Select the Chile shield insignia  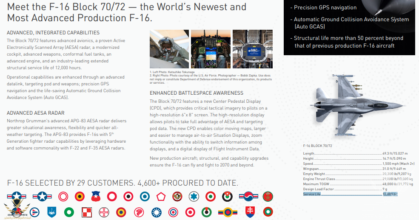(x=95, y=196)
